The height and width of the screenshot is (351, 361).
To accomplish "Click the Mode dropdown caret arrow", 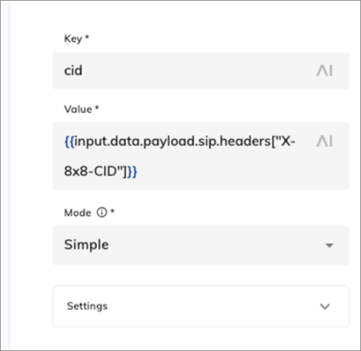I will pyautogui.click(x=330, y=246).
